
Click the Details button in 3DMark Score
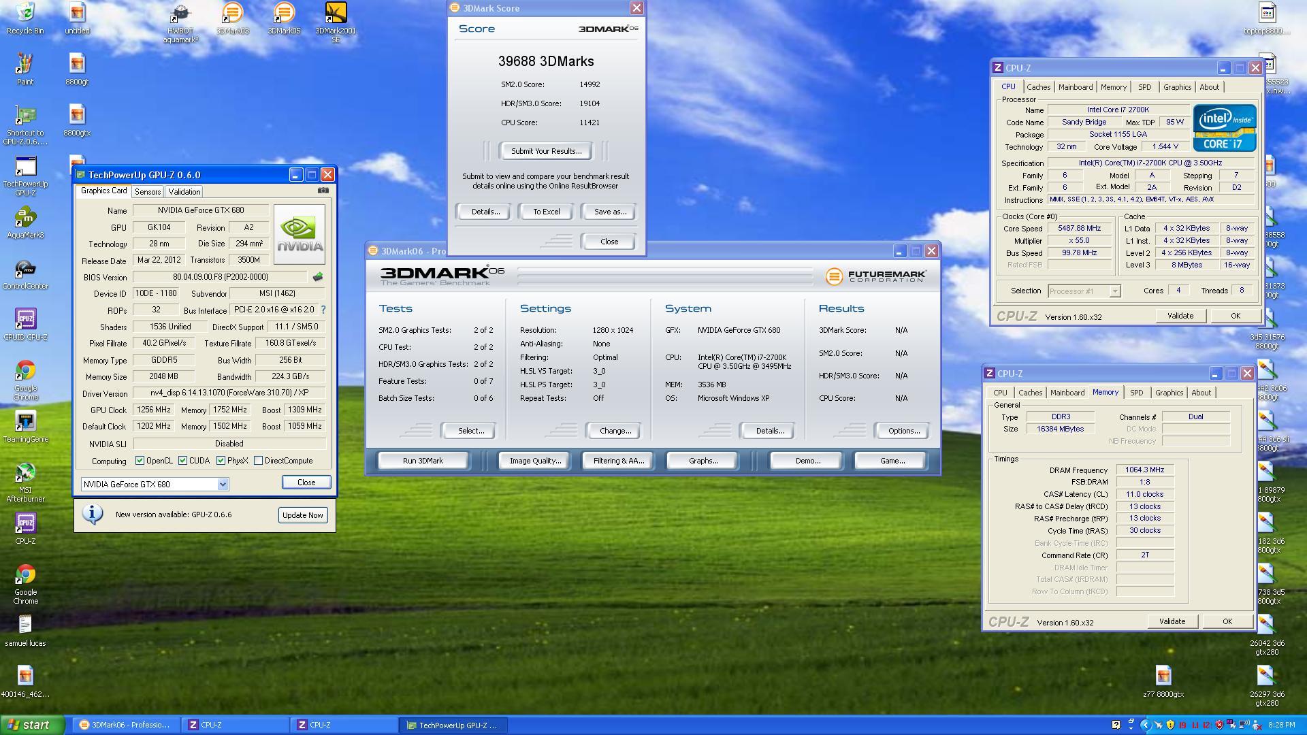(x=485, y=212)
